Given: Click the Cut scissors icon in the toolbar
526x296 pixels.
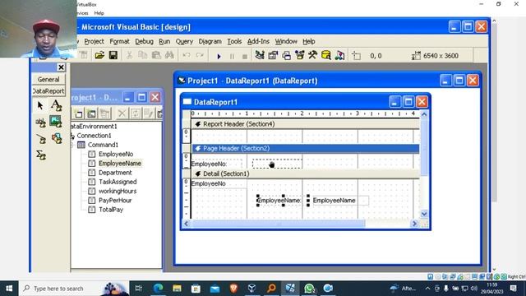Looking at the screenshot, I should pos(129,55).
